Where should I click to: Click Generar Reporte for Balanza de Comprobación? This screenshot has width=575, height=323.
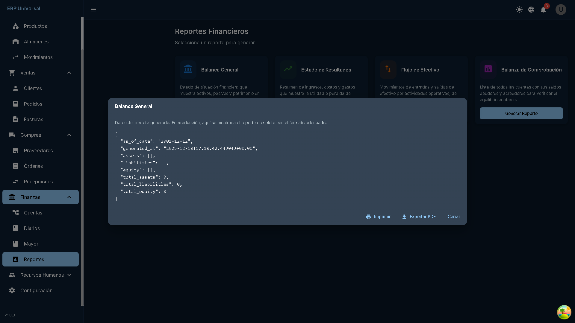521,113
